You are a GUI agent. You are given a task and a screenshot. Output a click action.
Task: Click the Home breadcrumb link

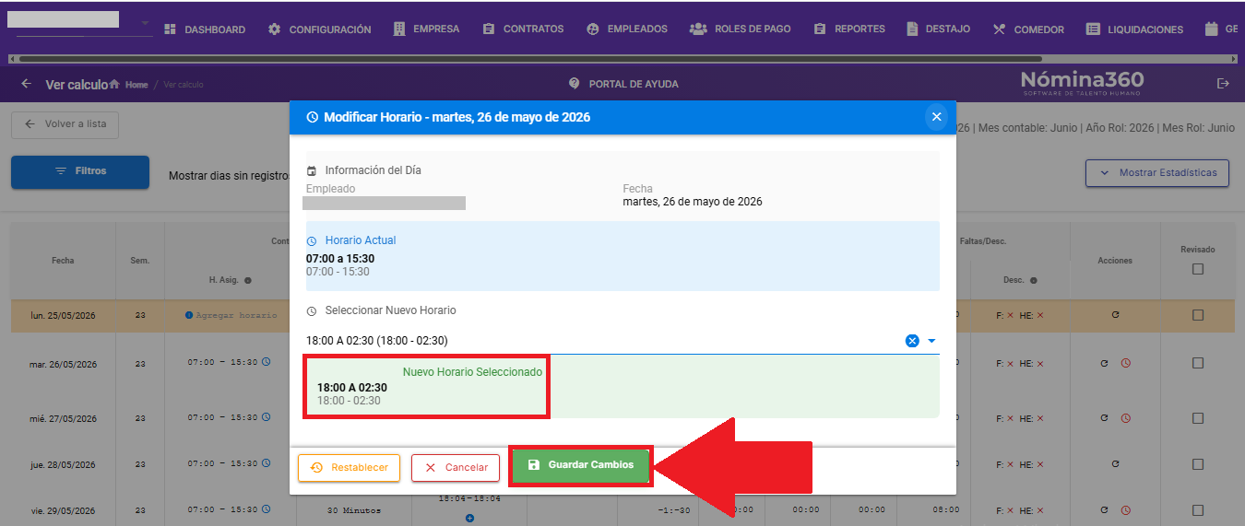(129, 85)
